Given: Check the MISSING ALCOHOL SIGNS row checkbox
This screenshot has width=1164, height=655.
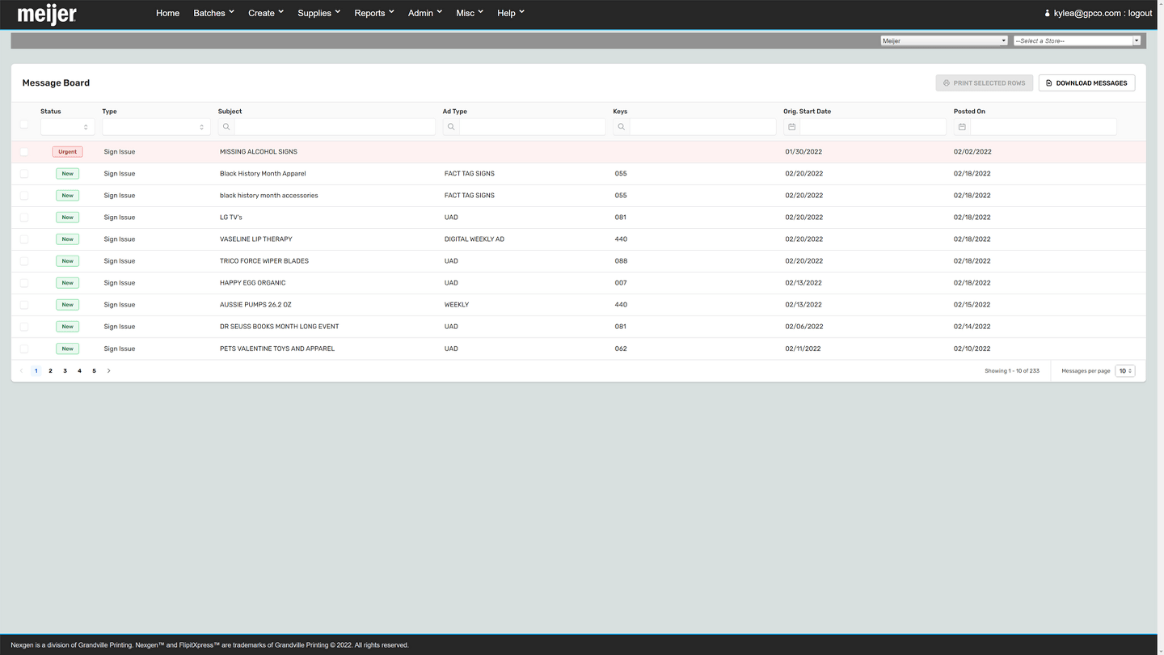Looking at the screenshot, I should point(24,152).
